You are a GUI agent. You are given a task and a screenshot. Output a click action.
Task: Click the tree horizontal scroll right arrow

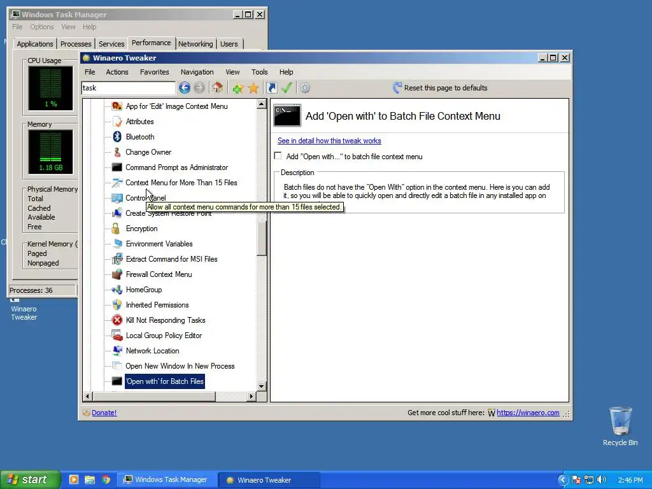(251, 396)
